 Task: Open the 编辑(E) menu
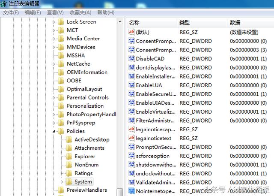click(x=33, y=12)
